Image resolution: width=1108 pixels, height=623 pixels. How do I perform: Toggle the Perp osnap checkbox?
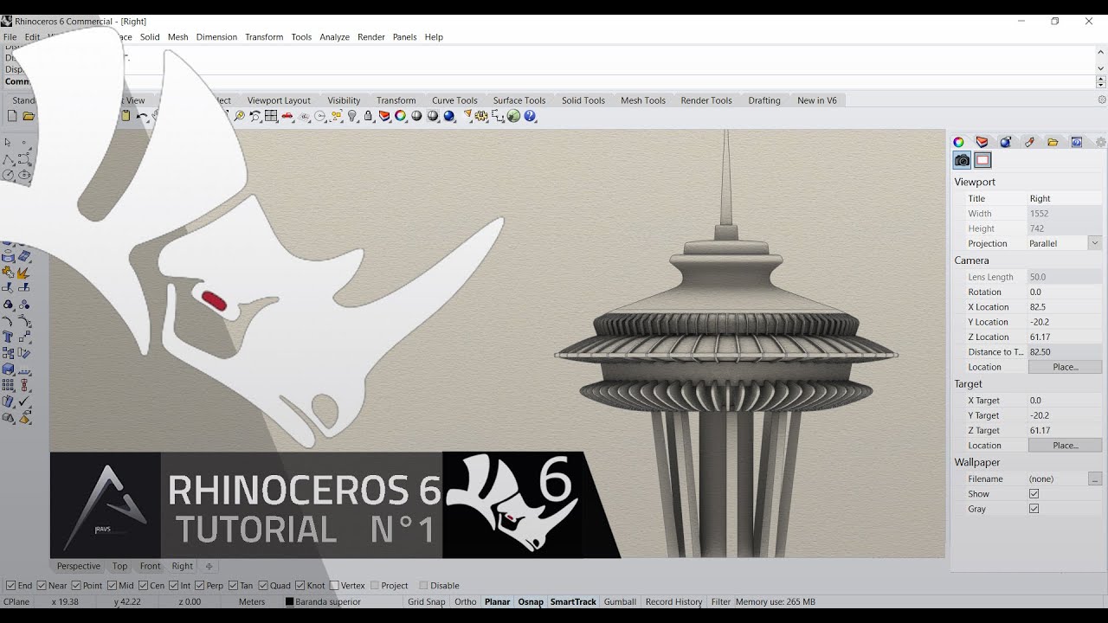coord(200,586)
